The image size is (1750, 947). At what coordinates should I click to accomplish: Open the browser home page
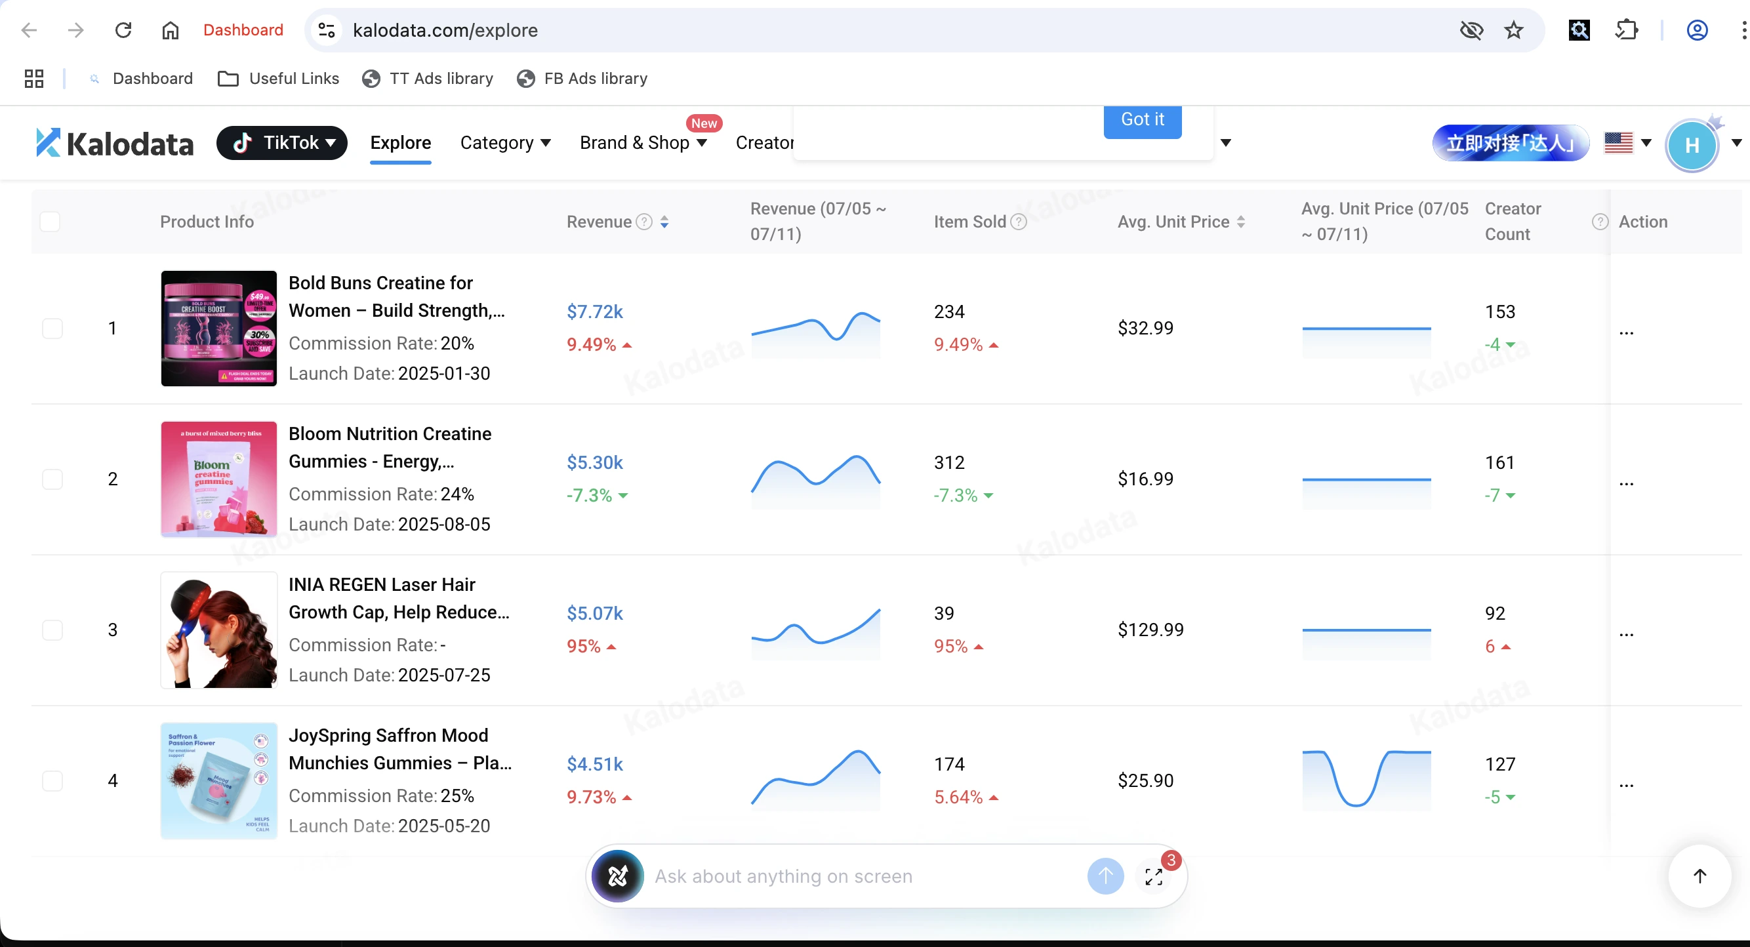pyautogui.click(x=170, y=30)
